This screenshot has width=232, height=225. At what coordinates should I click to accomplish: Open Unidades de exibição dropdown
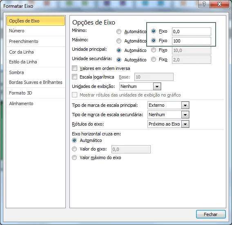click(157, 86)
